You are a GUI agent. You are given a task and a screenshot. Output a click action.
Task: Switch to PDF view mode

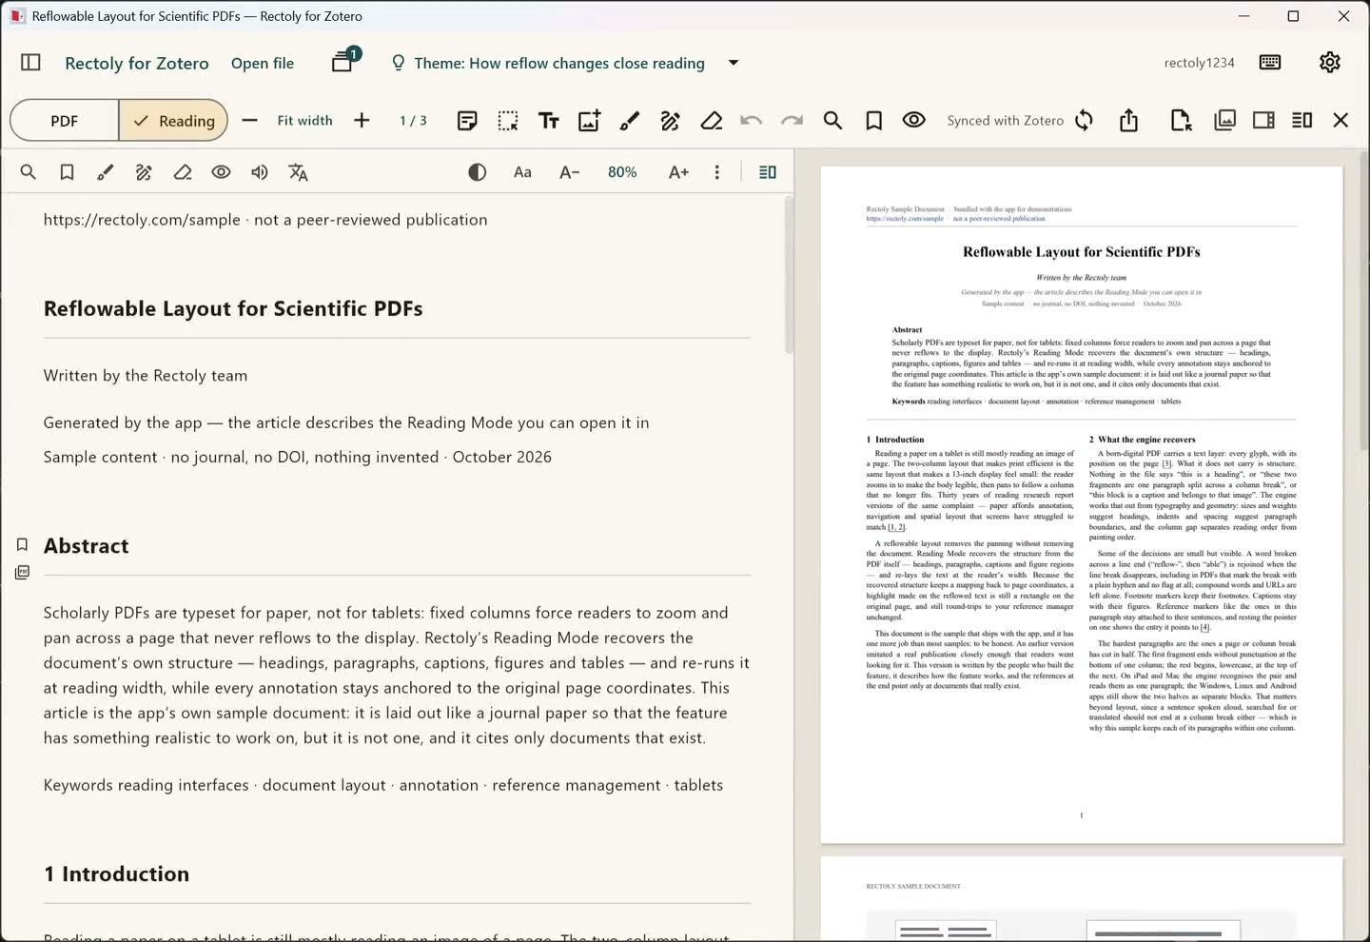pos(65,121)
